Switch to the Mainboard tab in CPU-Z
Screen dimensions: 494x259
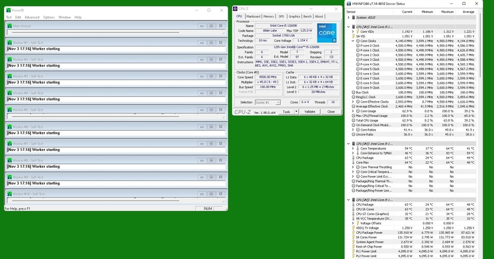253,16
